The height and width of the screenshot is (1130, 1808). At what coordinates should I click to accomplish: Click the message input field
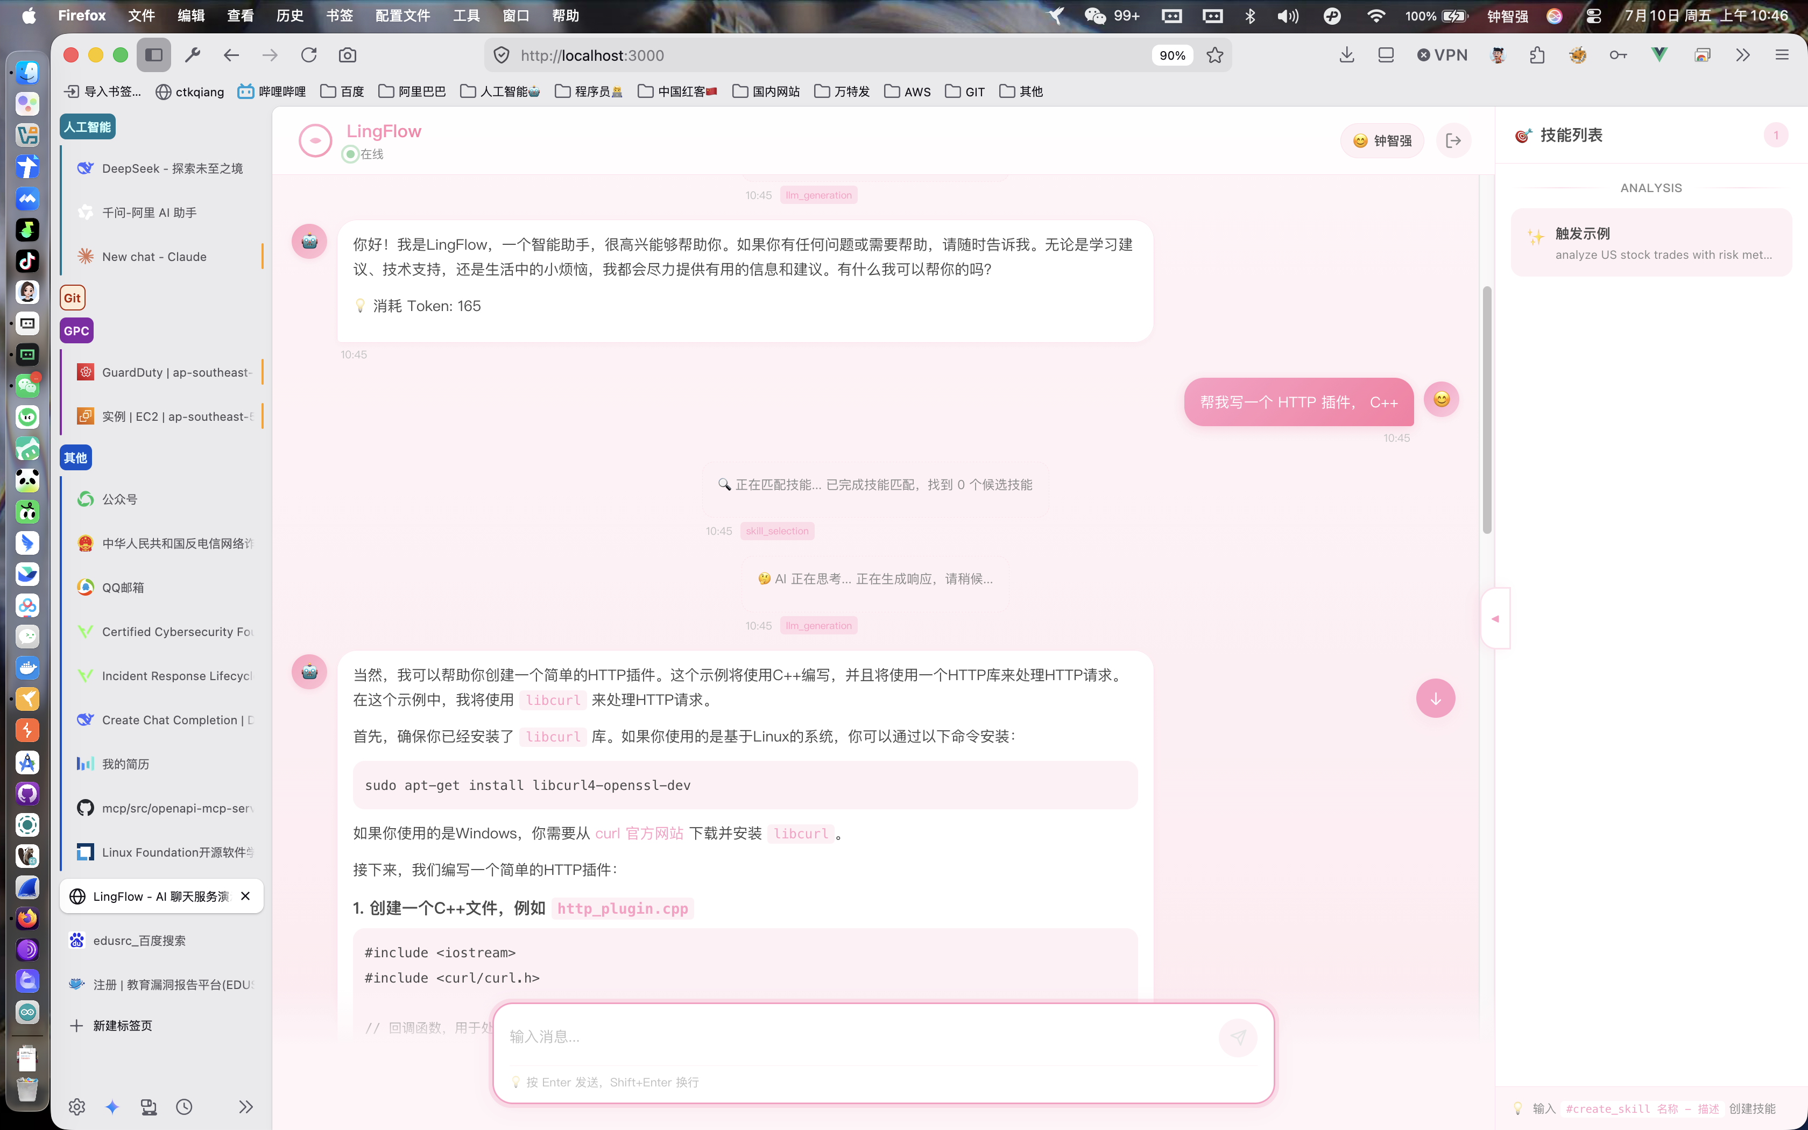(859, 1036)
